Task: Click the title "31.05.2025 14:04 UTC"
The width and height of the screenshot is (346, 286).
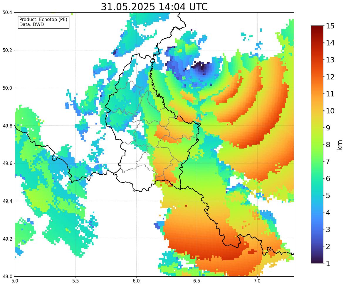Action: (154, 7)
